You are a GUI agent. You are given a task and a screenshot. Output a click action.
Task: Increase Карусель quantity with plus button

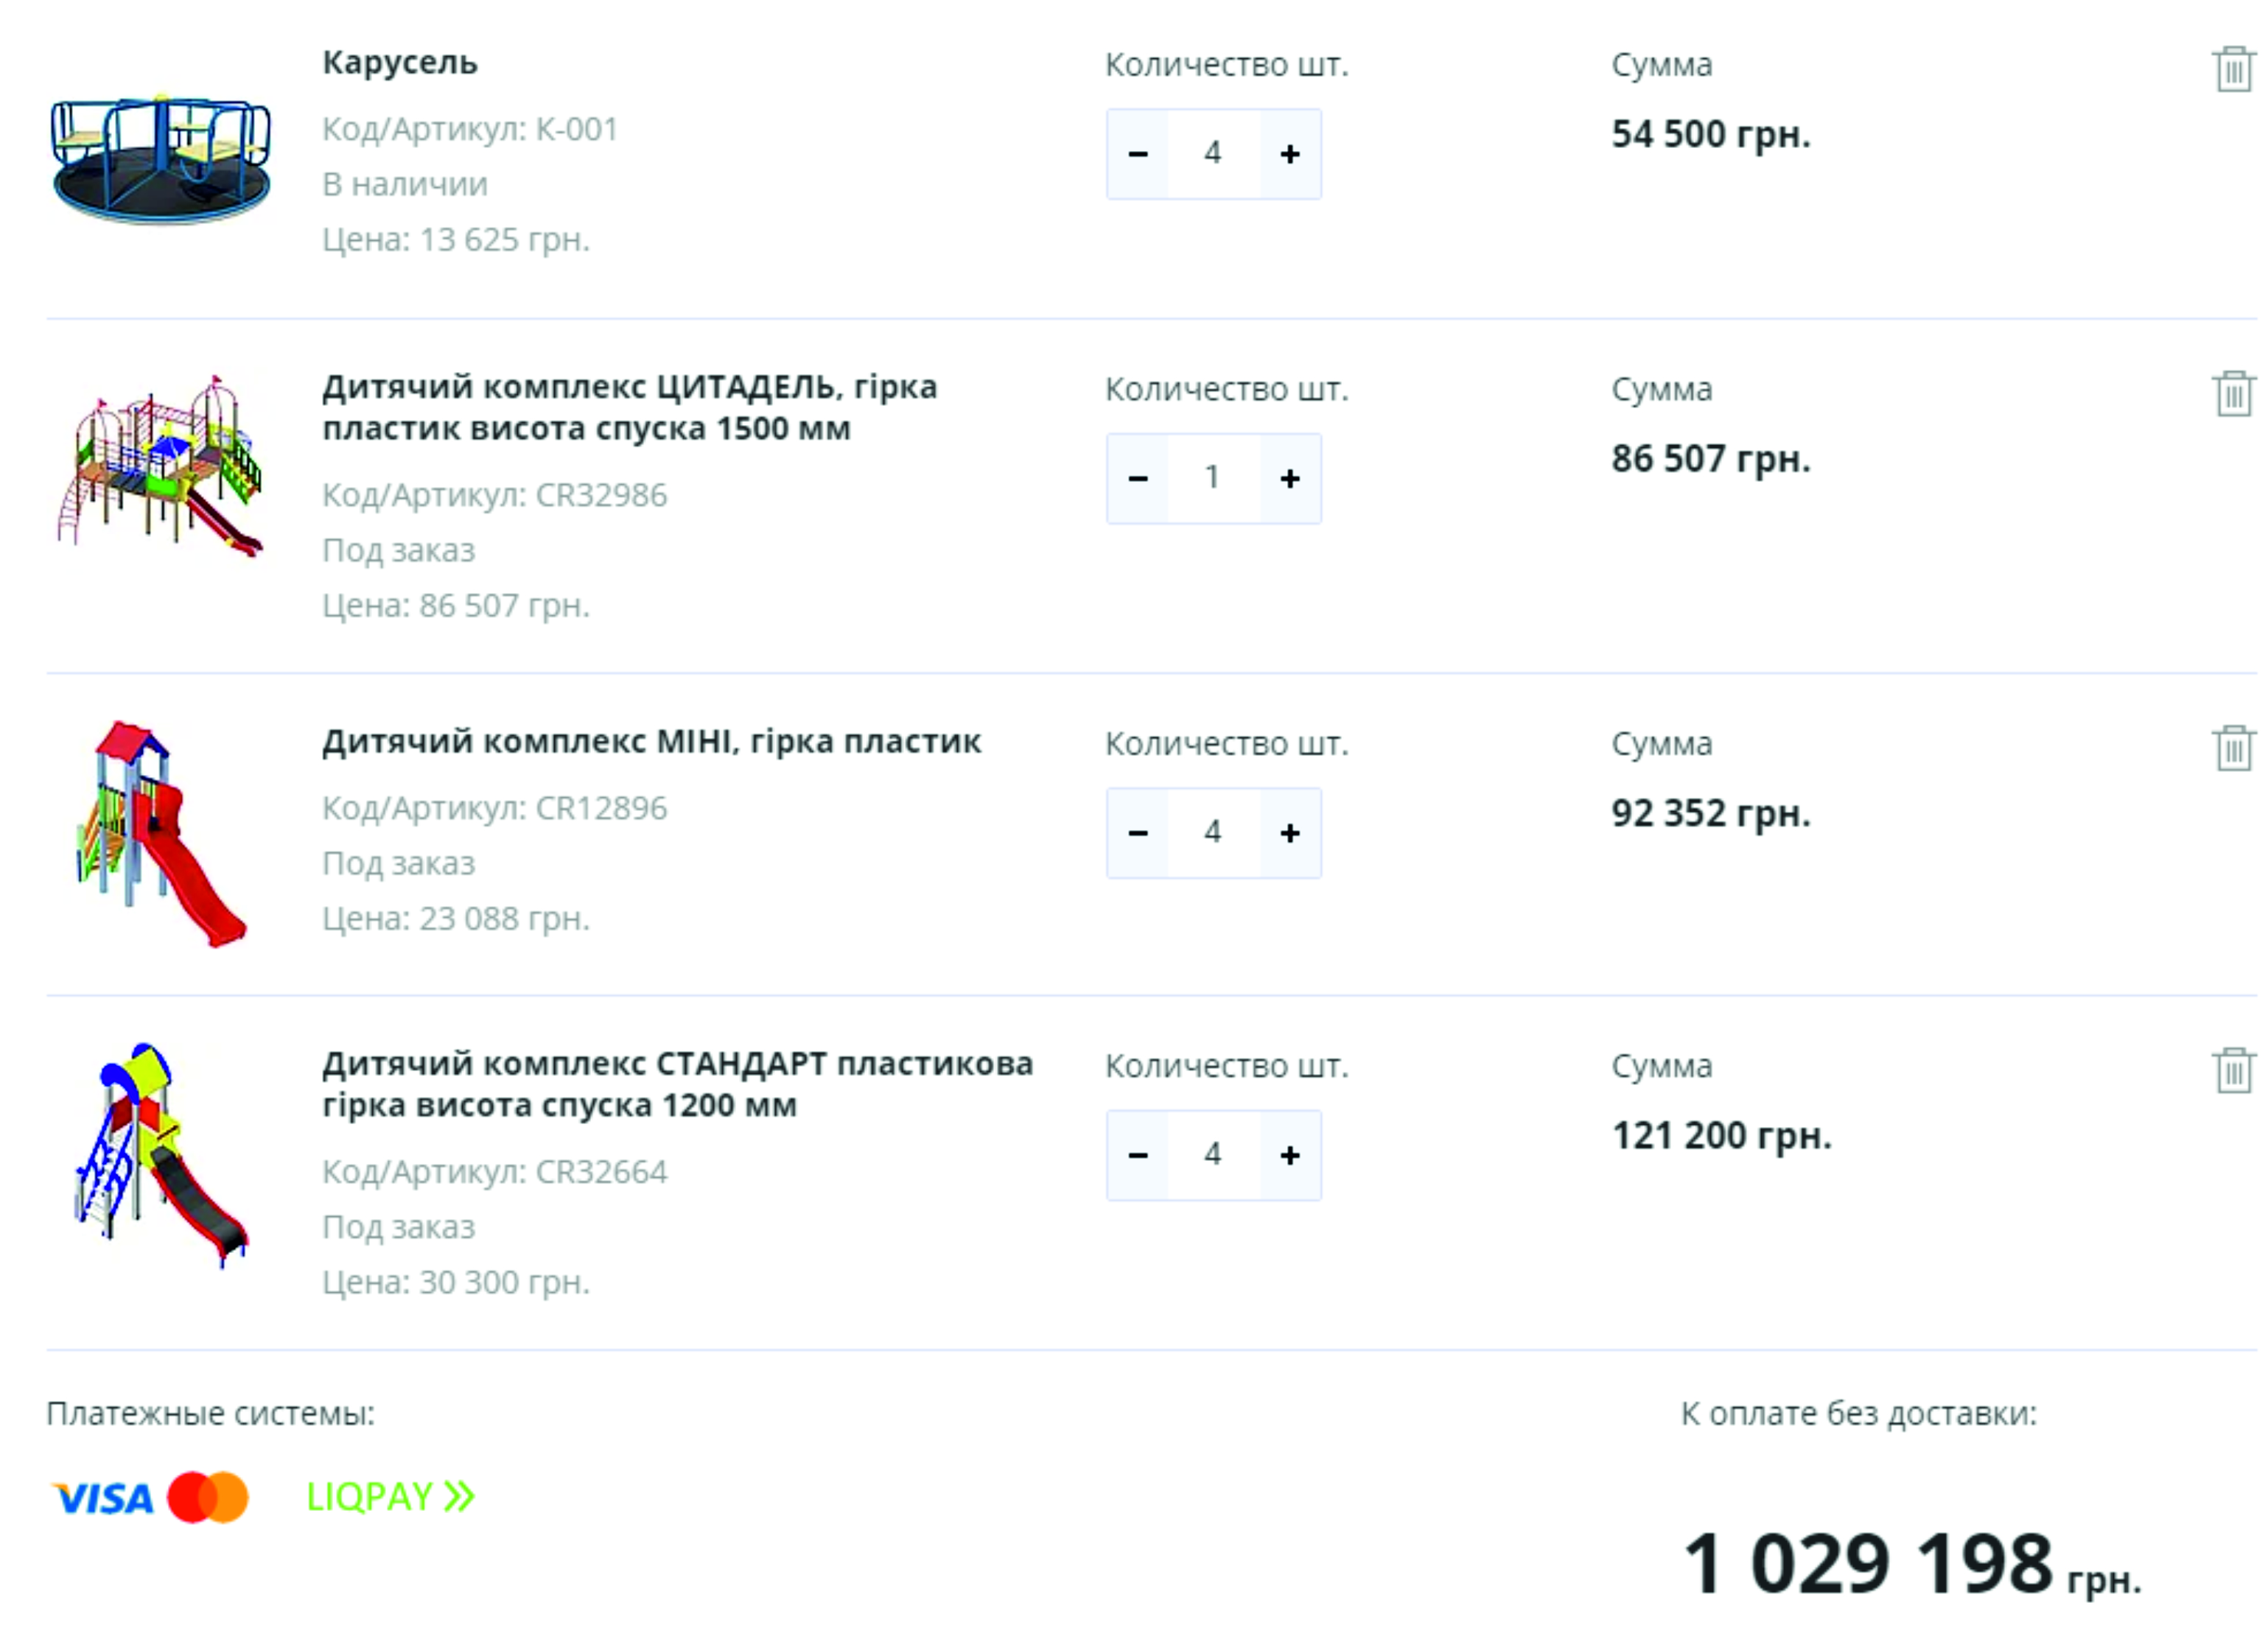coord(1290,154)
